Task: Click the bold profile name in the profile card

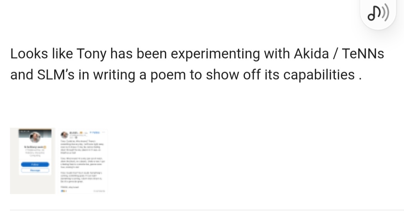Action: [34, 147]
